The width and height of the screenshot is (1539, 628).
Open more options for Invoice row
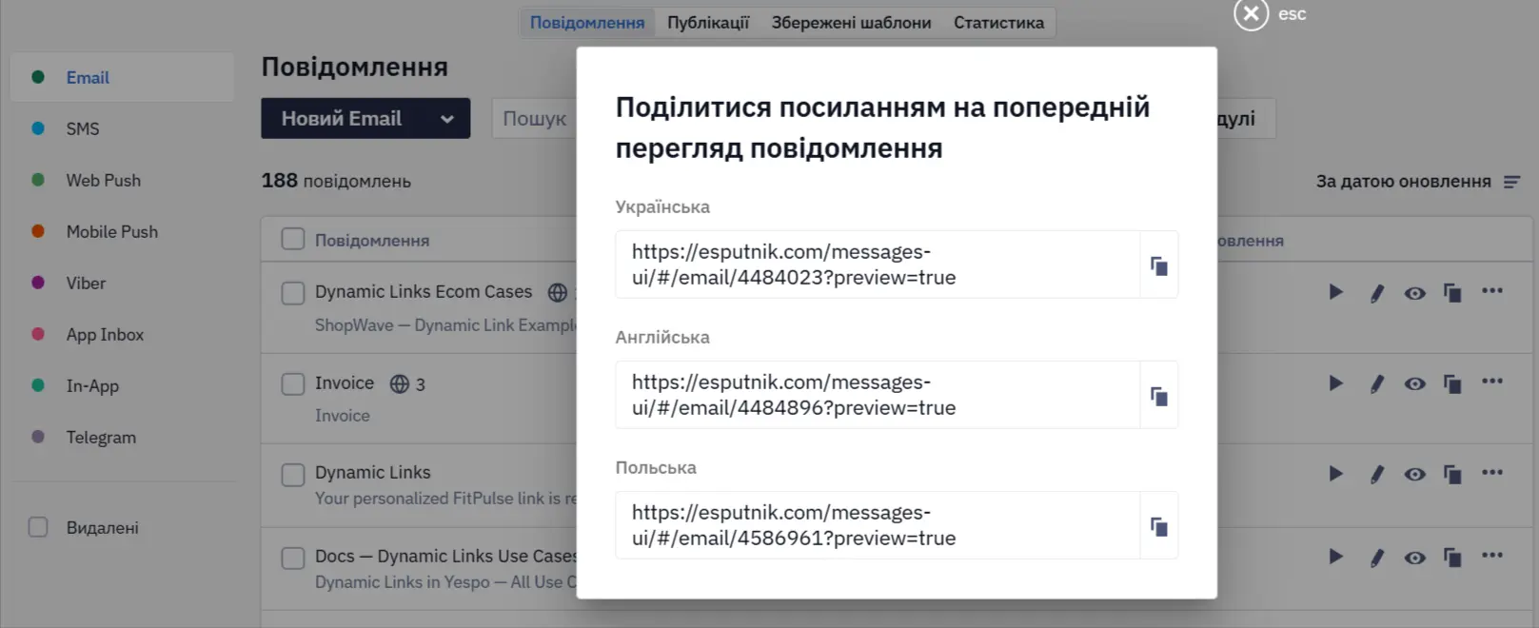pyautogui.click(x=1492, y=381)
